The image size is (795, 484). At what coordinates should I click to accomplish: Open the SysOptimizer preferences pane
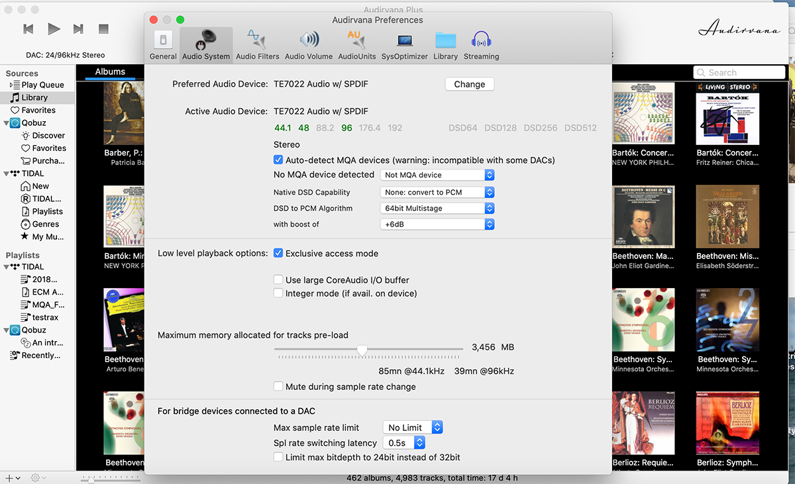(405, 45)
